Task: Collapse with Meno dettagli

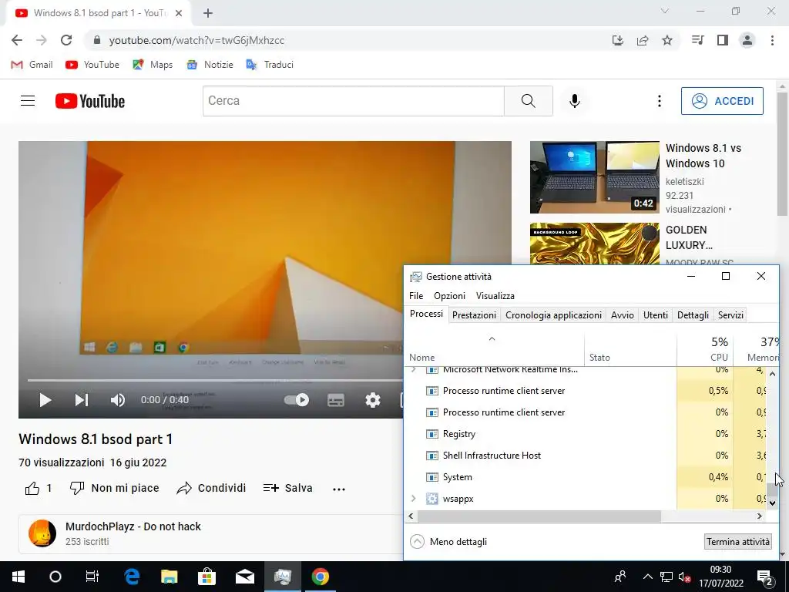Action: point(448,542)
